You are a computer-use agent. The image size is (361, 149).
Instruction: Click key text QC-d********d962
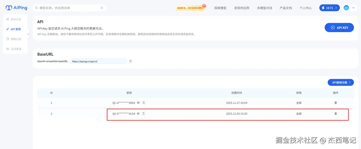124,103
